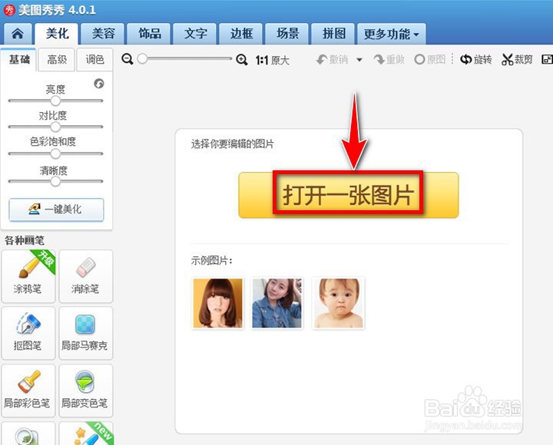Select the 涂鸦笔 doodle brush
The image size is (553, 445).
coord(28,276)
